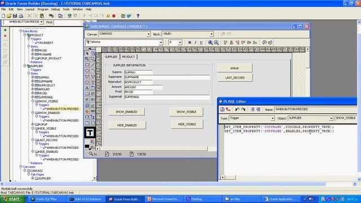Image resolution: width=361 pixels, height=203 pixels.
Task: Open the font size 8 dropdown
Action: (x=180, y=42)
